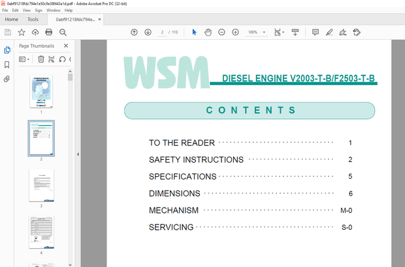Add document to starred with star icon
405x267 pixels.
click(x=22, y=32)
